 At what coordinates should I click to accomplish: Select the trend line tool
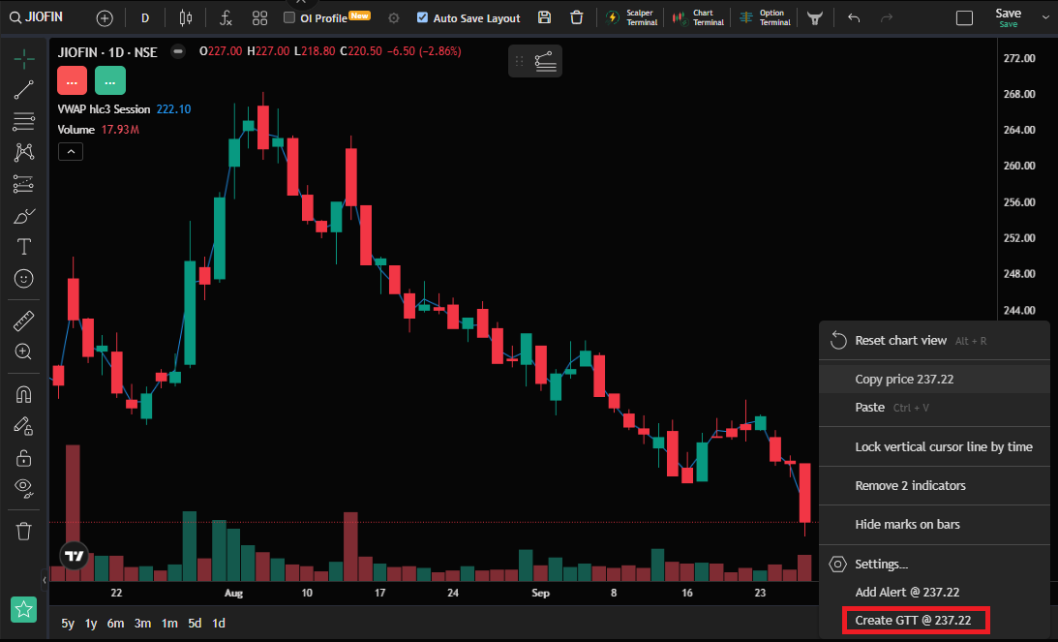(x=24, y=90)
